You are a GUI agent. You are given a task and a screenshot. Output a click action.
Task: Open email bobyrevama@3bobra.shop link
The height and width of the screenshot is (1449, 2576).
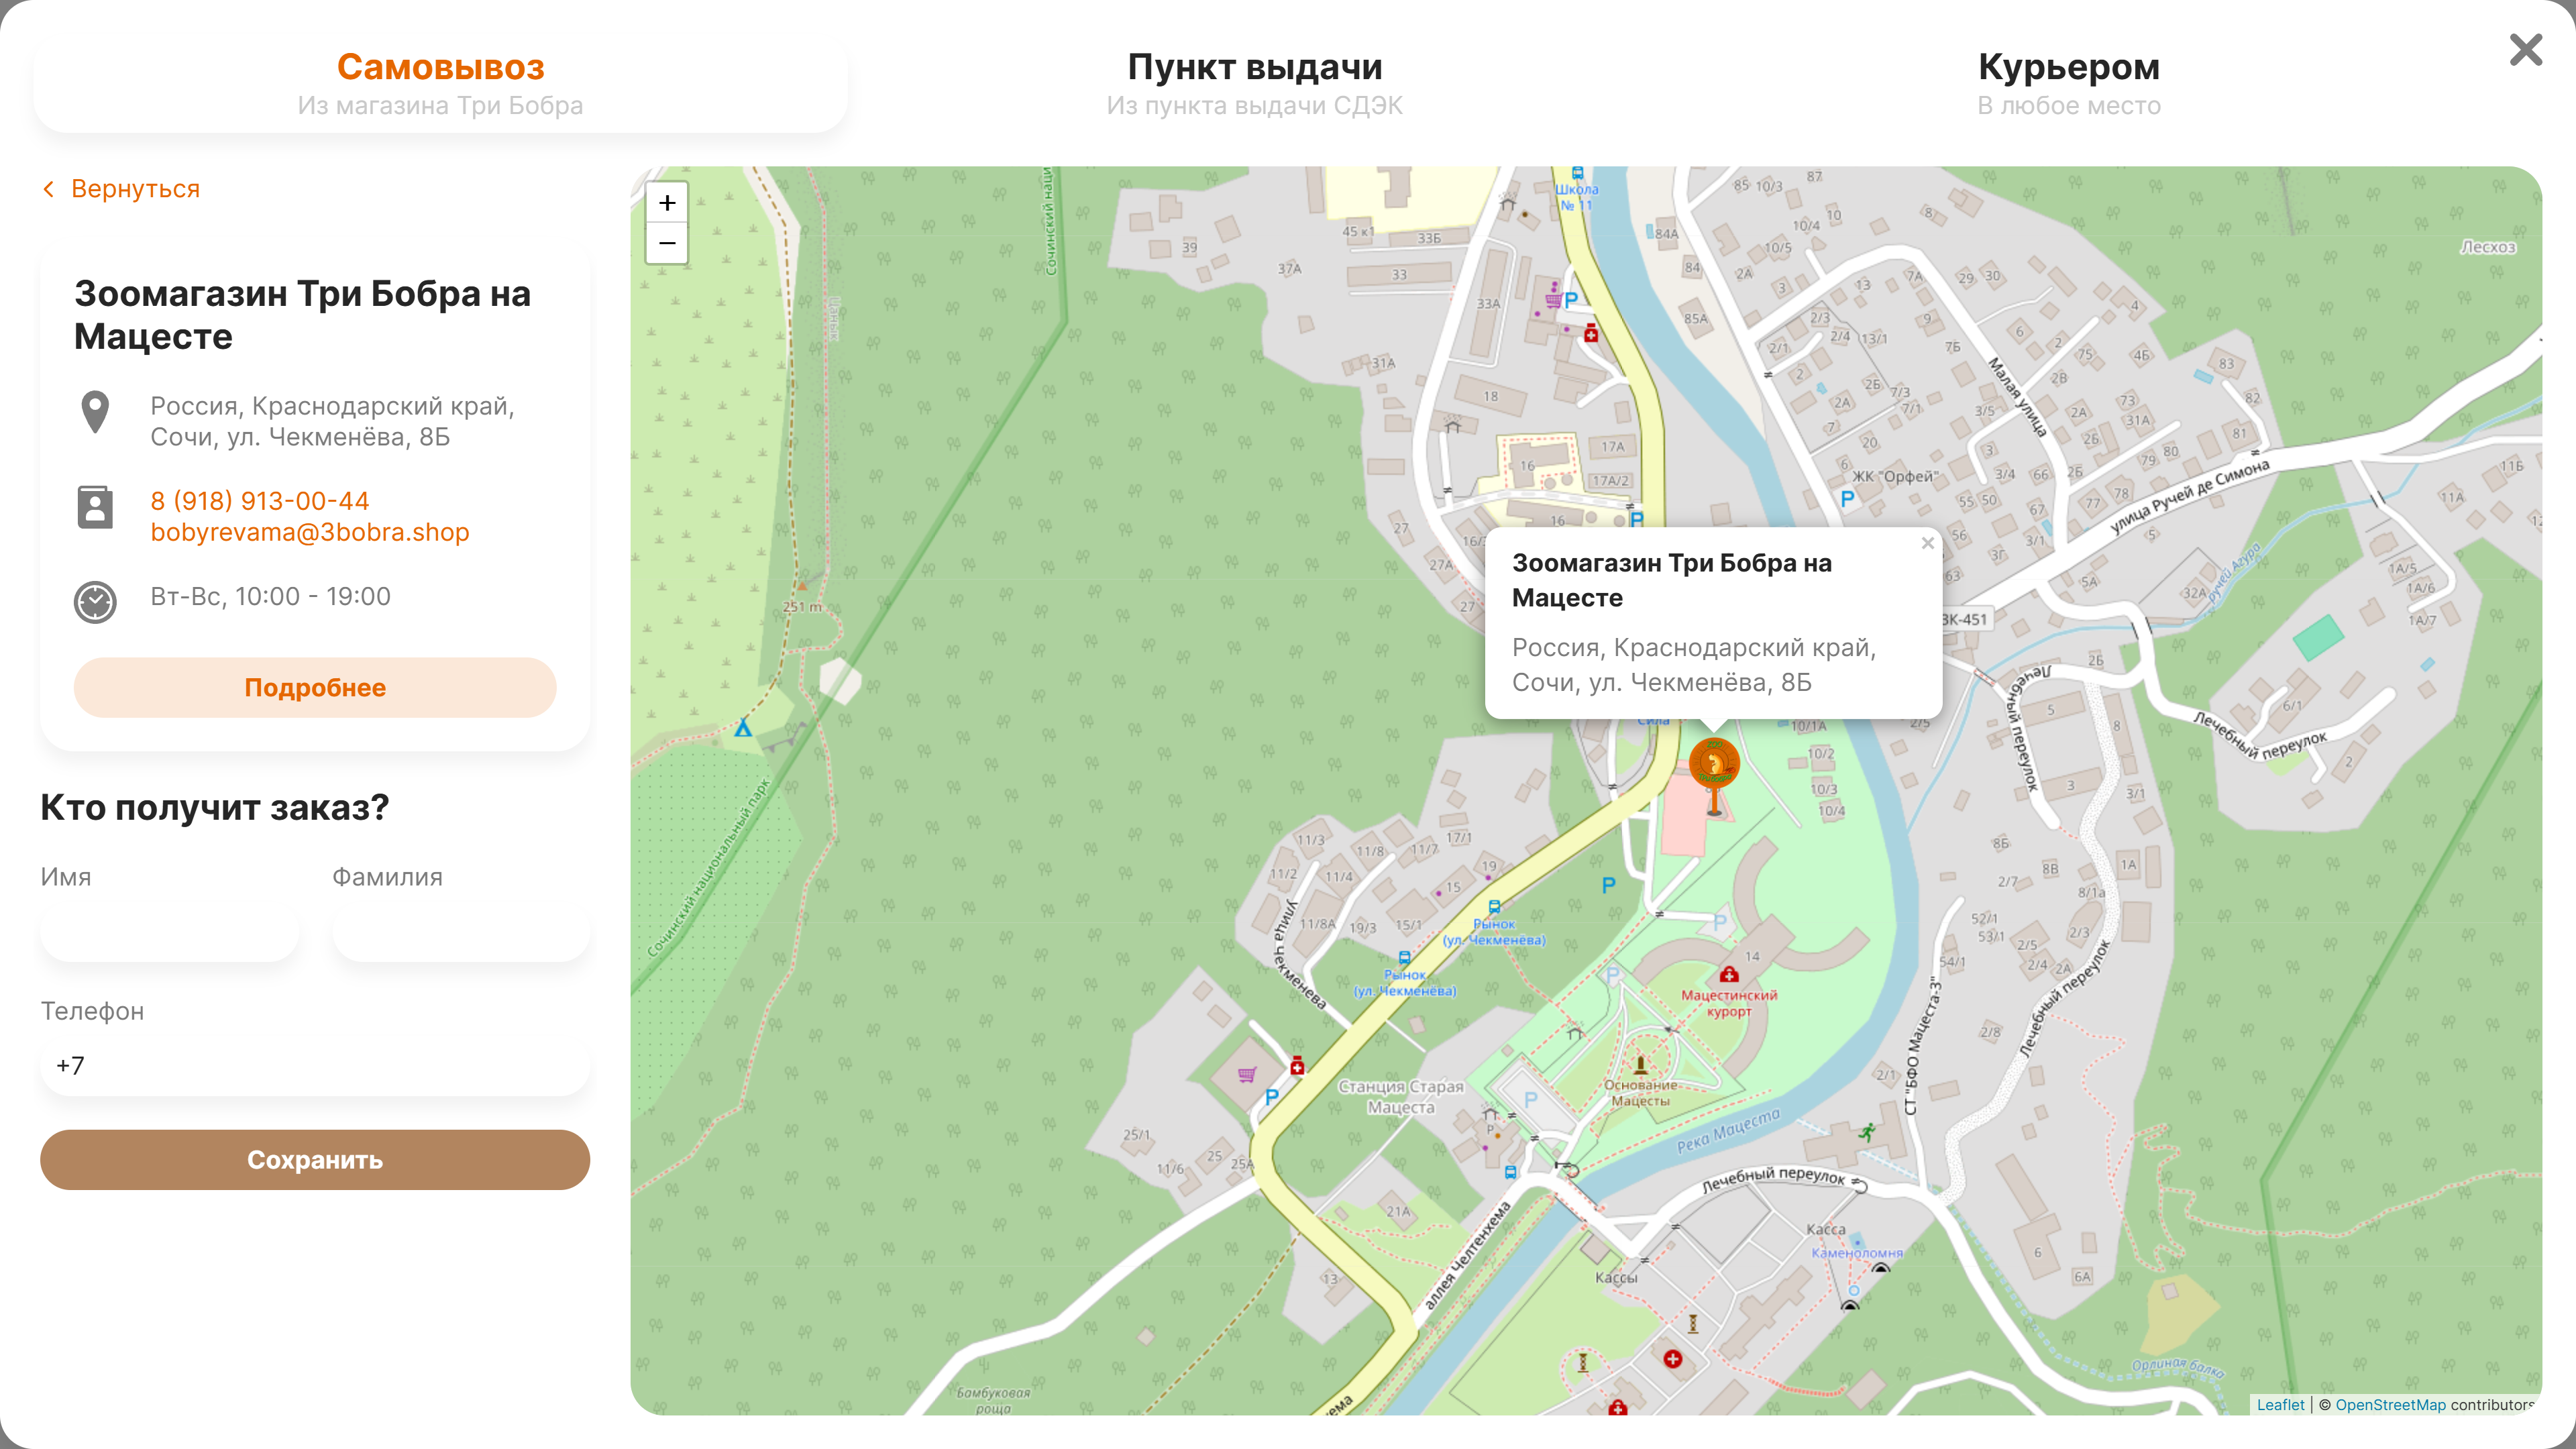pos(310,532)
